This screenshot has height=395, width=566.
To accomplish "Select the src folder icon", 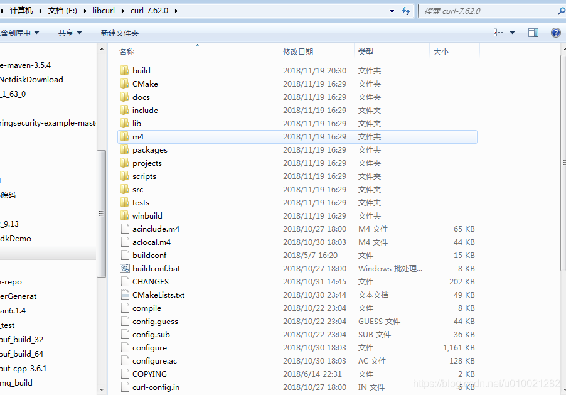I will click(124, 190).
